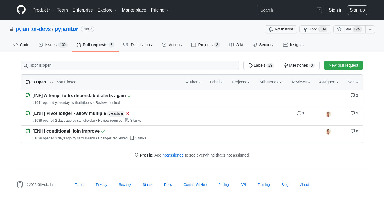Click the red failed status on Pivot longer PR
The width and height of the screenshot is (384, 205).
[128, 113]
